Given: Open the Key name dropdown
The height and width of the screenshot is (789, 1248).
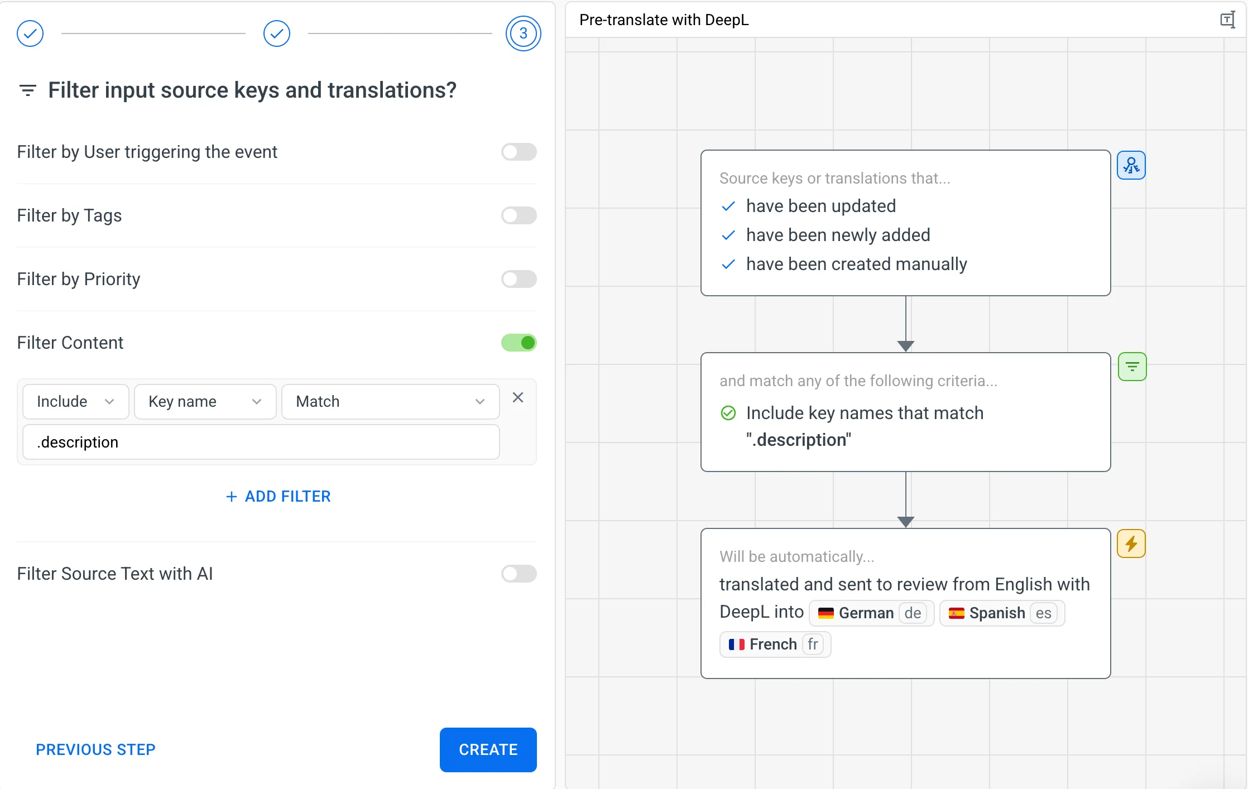Looking at the screenshot, I should pyautogui.click(x=205, y=402).
